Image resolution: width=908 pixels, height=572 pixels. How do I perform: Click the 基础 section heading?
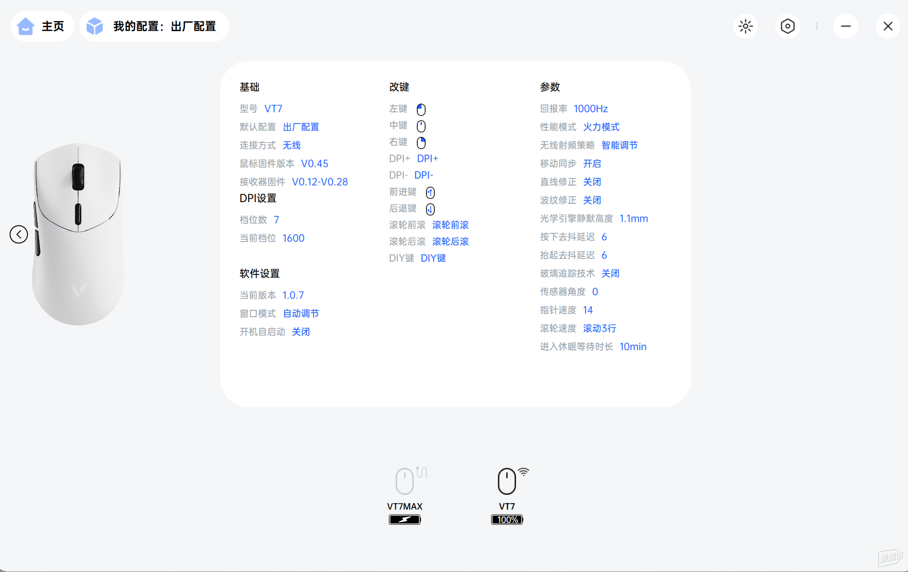[249, 87]
